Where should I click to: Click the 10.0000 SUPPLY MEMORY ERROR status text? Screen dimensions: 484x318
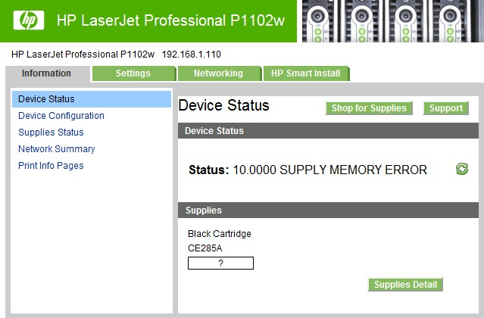[330, 170]
